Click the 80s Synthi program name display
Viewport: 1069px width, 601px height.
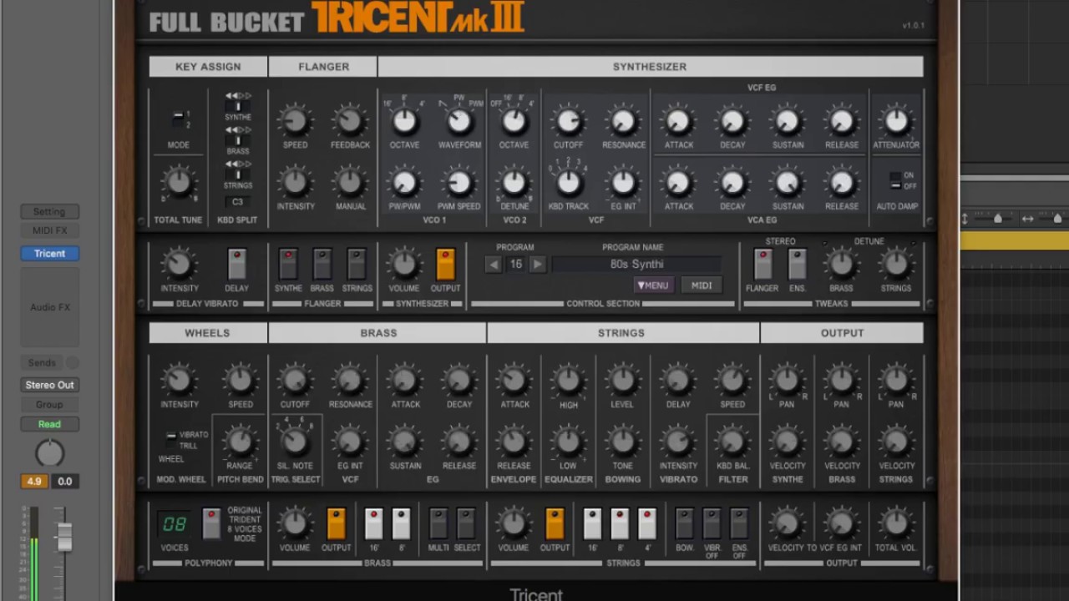(x=636, y=265)
